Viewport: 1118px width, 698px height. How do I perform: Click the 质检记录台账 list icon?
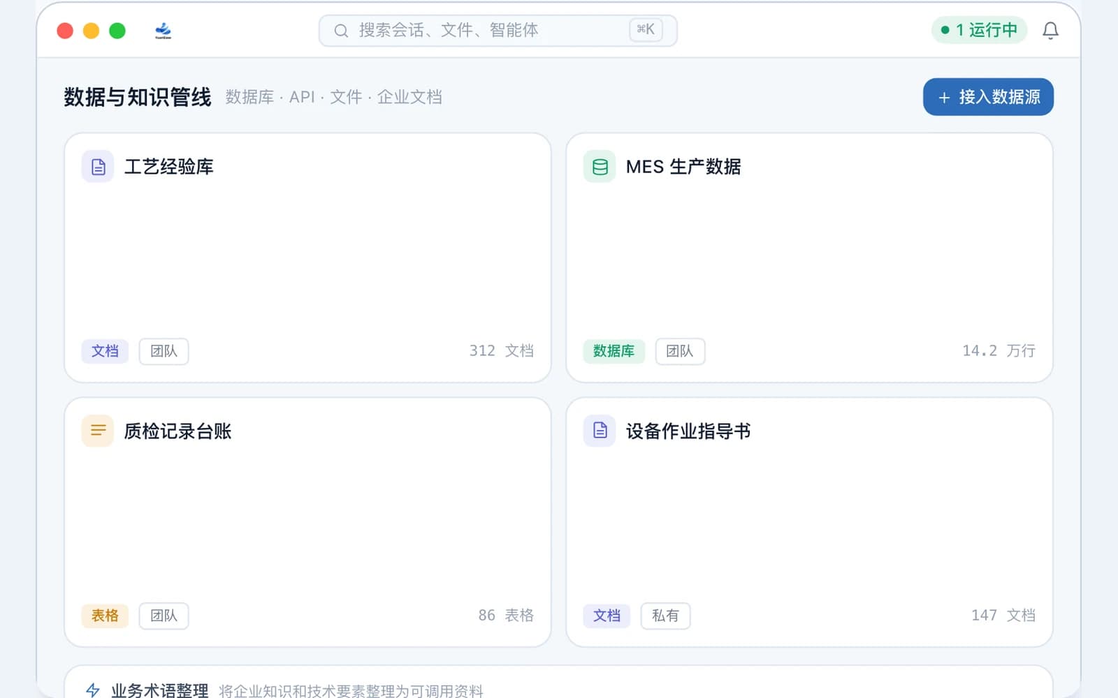98,431
